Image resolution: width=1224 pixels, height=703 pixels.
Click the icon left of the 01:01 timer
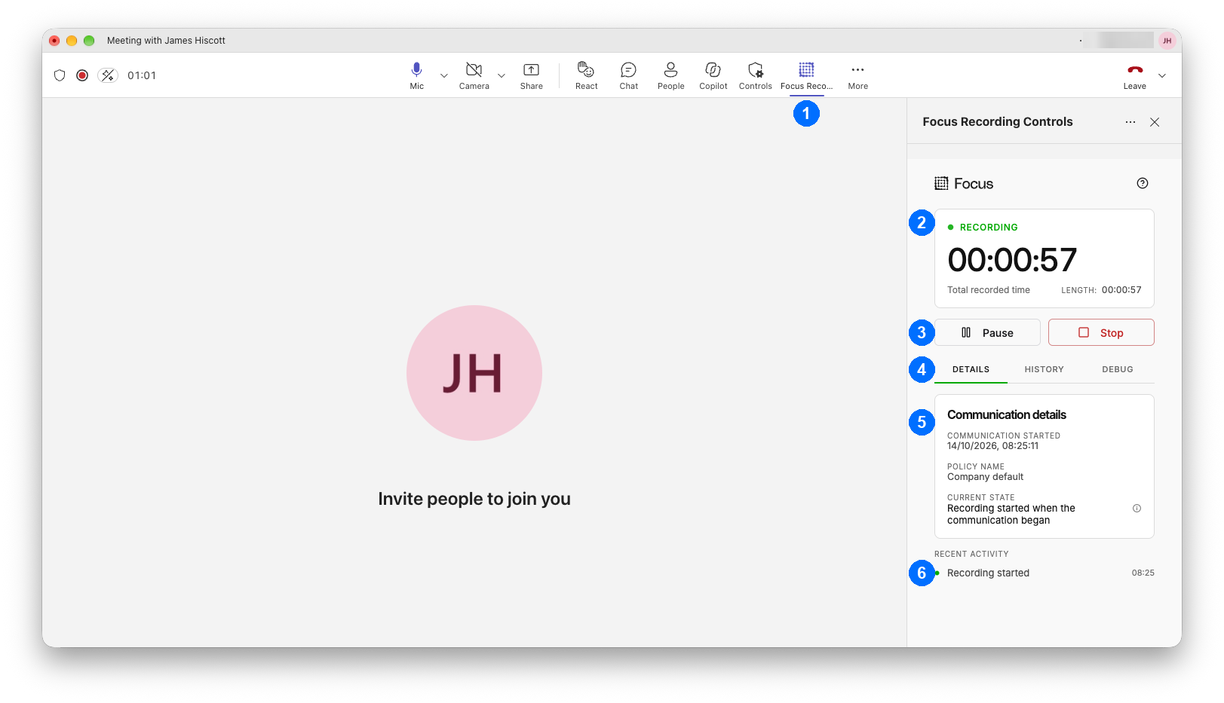tap(108, 75)
